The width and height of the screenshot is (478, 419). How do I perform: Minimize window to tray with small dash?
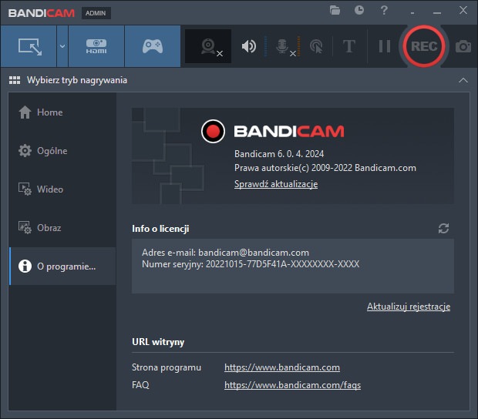pos(412,13)
